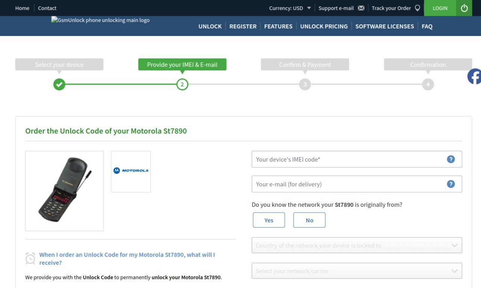481x288 pixels.
Task: Go to SOFTWARE LICENSES in navigation
Action: (x=384, y=26)
